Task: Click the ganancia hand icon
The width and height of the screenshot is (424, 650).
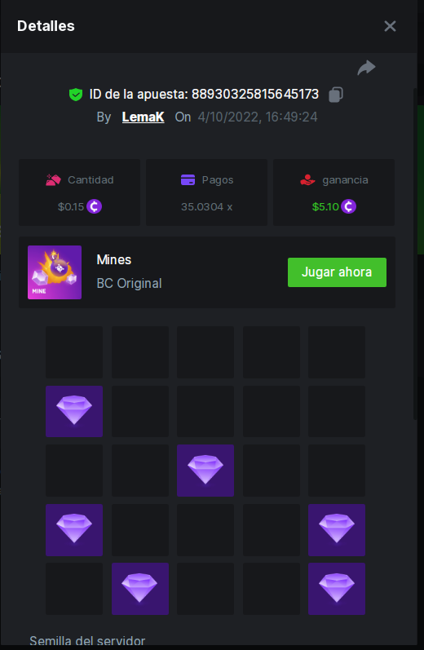Action: [307, 180]
